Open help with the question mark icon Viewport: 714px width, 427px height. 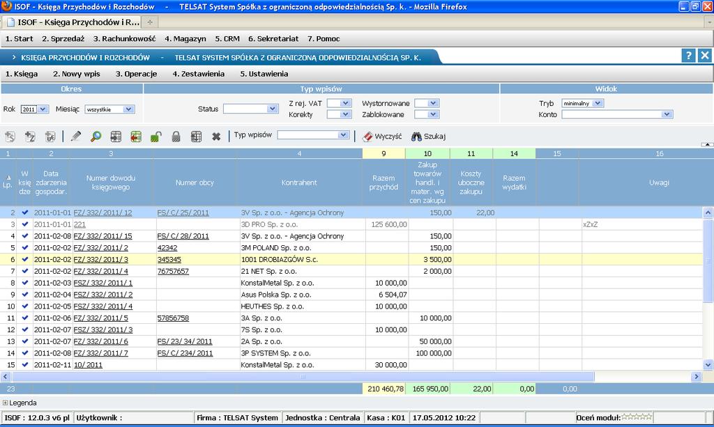point(688,56)
